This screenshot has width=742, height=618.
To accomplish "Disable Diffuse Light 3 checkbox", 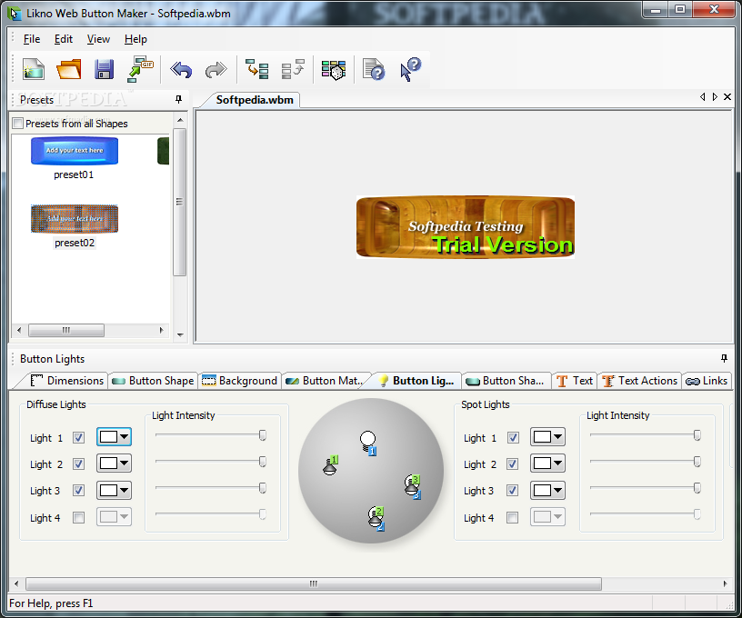I will coord(78,491).
